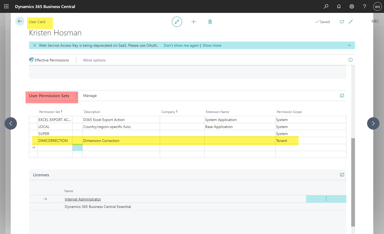Open the help question mark
This screenshot has height=234, width=384.
coord(364,6)
